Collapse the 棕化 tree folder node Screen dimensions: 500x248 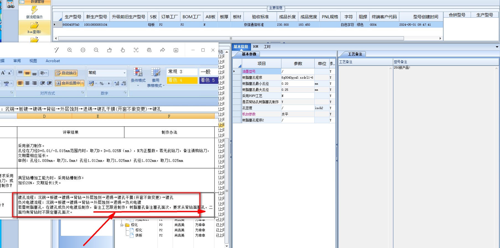pyautogui.click(x=121, y=225)
